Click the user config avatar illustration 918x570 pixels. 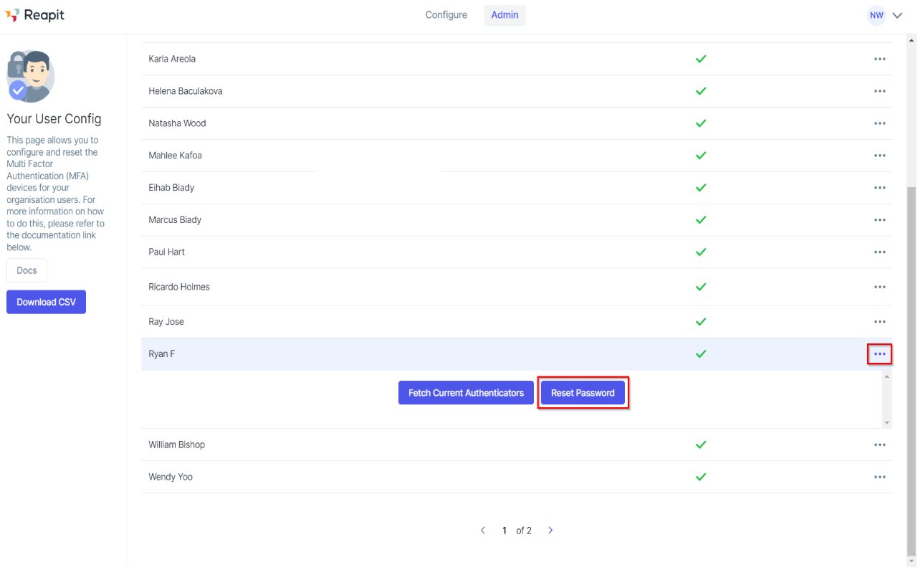coord(30,76)
